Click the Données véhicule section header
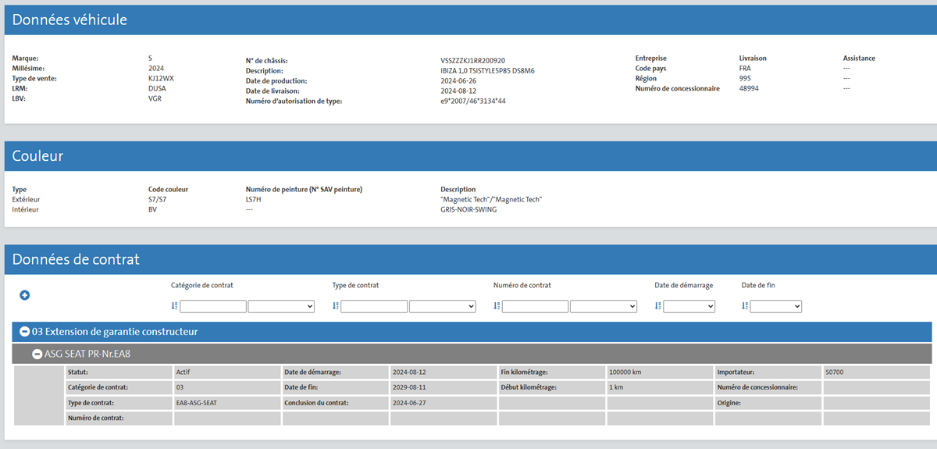This screenshot has height=449, width=937. point(69,20)
